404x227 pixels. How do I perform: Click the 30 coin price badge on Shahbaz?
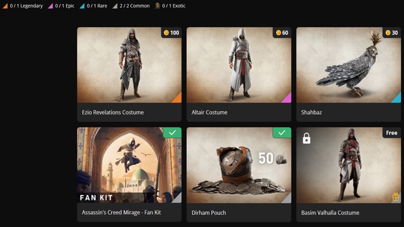tap(391, 33)
